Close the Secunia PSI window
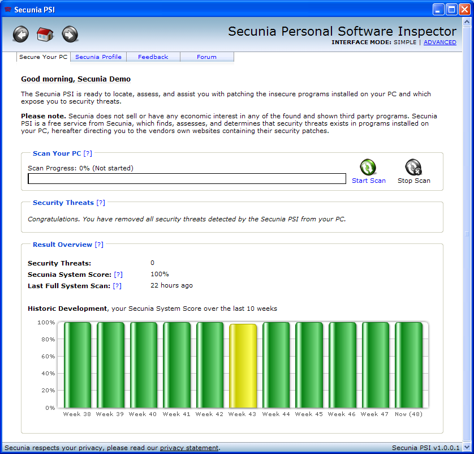The height and width of the screenshot is (454, 474). click(x=464, y=10)
